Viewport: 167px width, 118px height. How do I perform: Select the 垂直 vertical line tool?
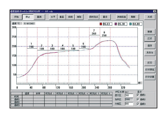(x=62, y=17)
